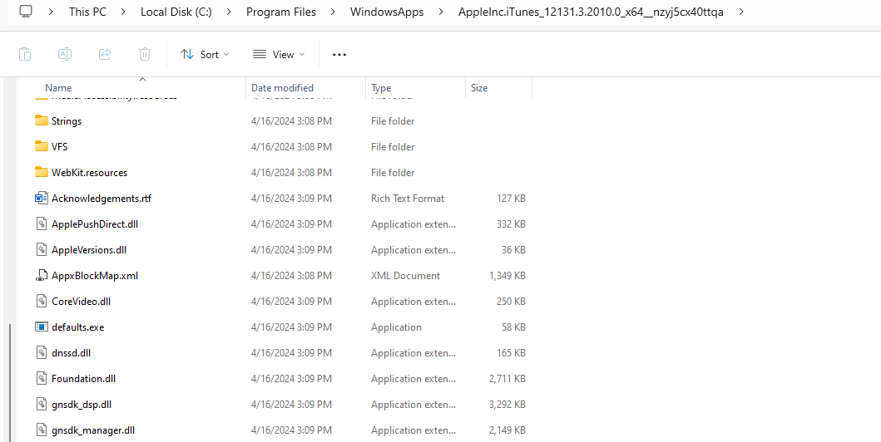Open the View dropdown menu
The width and height of the screenshot is (881, 442).
tap(279, 54)
